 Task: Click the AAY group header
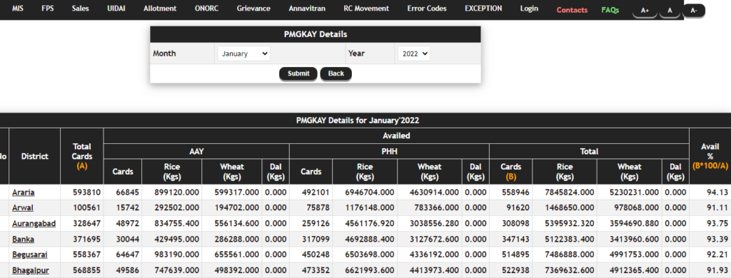point(197,151)
